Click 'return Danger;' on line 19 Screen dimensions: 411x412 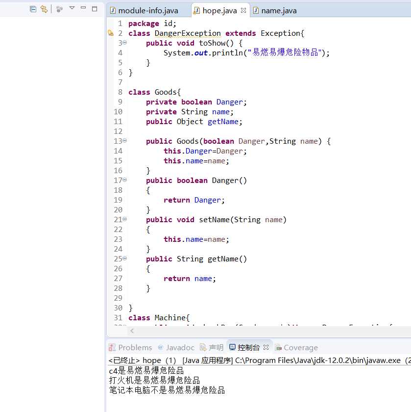(194, 200)
